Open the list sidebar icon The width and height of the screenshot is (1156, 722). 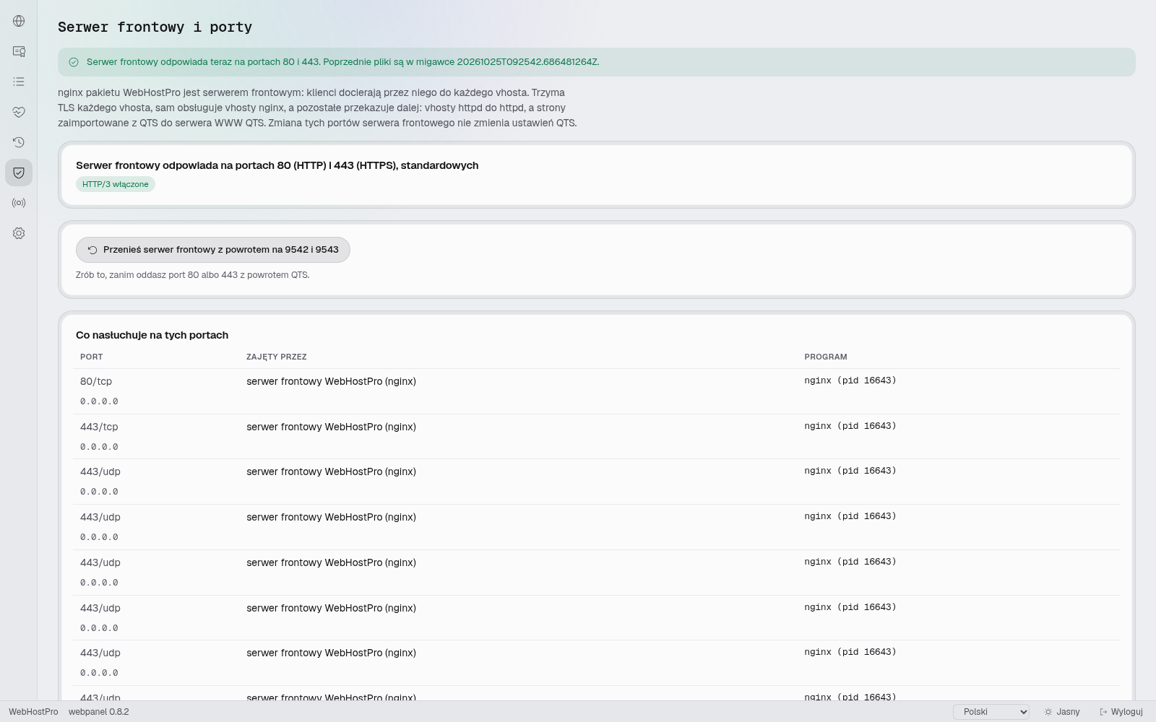(19, 82)
